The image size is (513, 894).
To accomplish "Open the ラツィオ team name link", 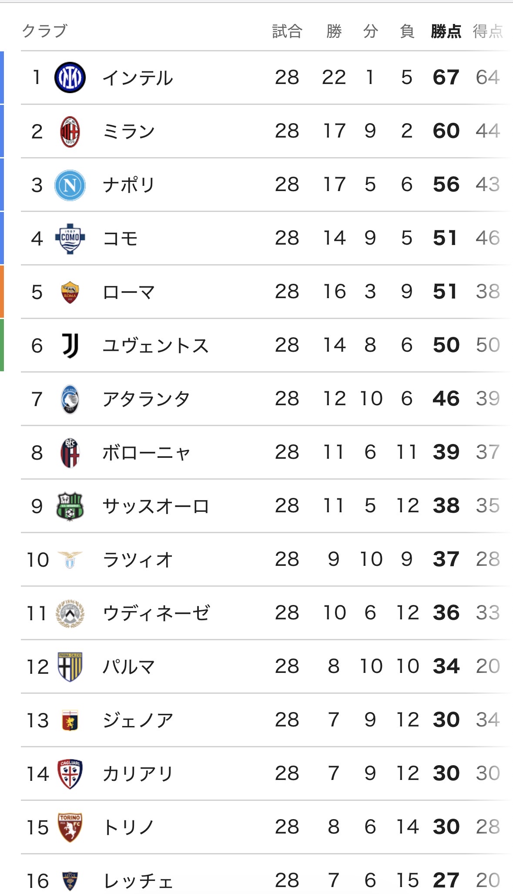I will tap(137, 560).
